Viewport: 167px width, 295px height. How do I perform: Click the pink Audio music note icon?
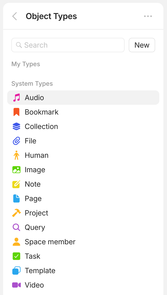click(16, 98)
